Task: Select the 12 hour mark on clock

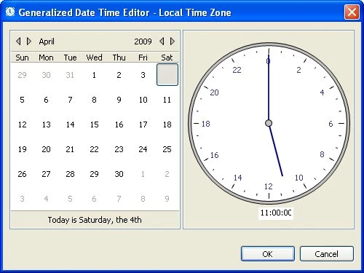Action: [269, 186]
